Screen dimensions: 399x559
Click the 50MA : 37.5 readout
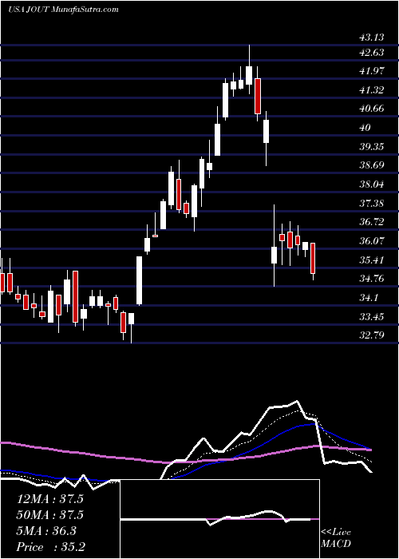click(x=49, y=515)
